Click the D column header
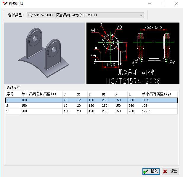This screenshot has width=183, height=177. pos(94,94)
